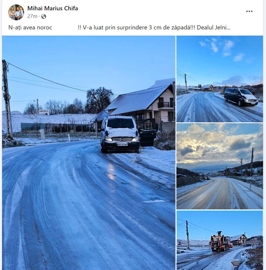266x270 pixels.
Task: Open the three-dot post options menu
Action: pos(249,11)
